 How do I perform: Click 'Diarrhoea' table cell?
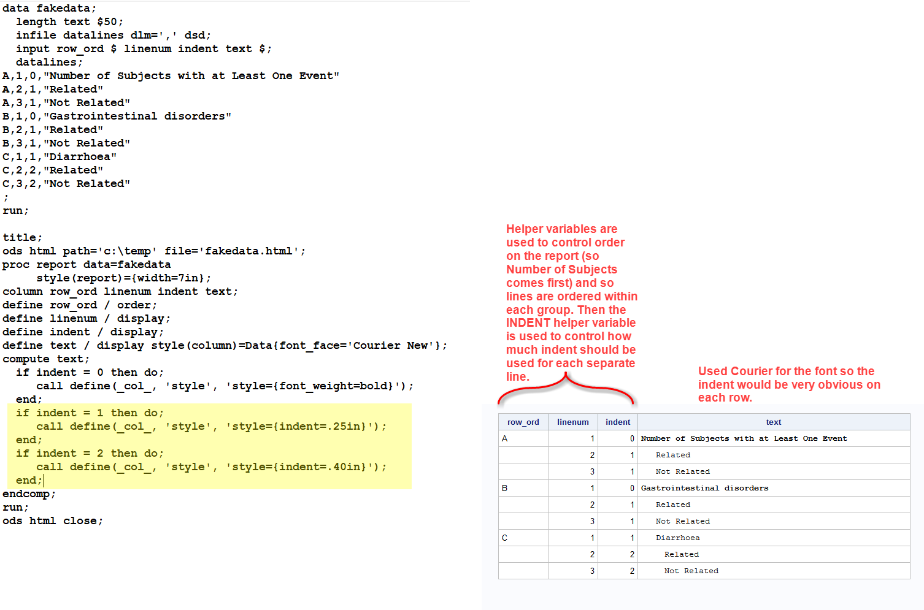[774, 538]
